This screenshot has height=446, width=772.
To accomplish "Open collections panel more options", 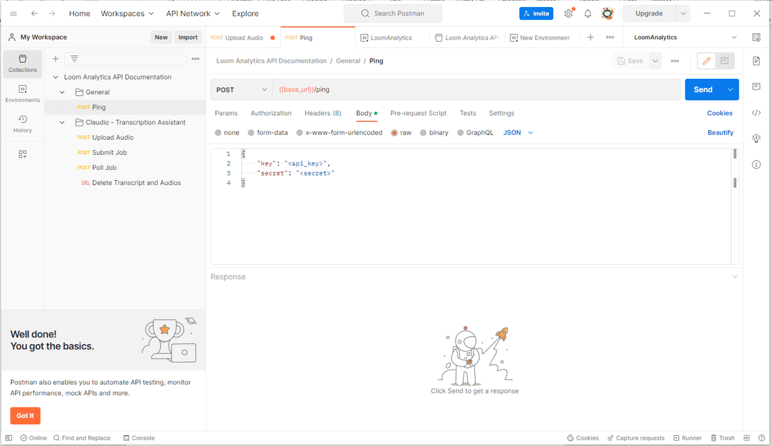I will click(196, 59).
